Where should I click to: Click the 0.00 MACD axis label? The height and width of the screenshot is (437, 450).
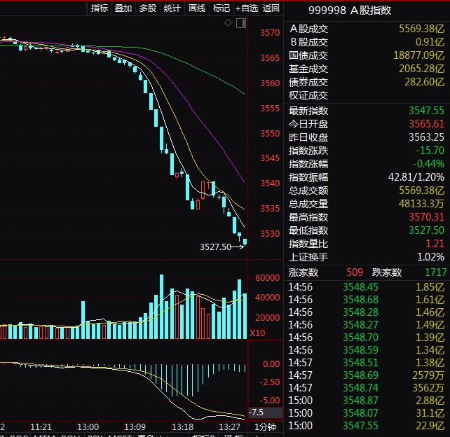[271, 364]
